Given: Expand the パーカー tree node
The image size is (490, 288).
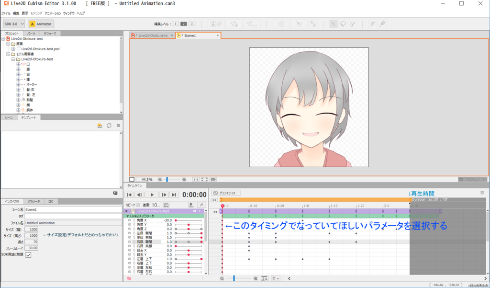Looking at the screenshot, I should click(x=18, y=84).
